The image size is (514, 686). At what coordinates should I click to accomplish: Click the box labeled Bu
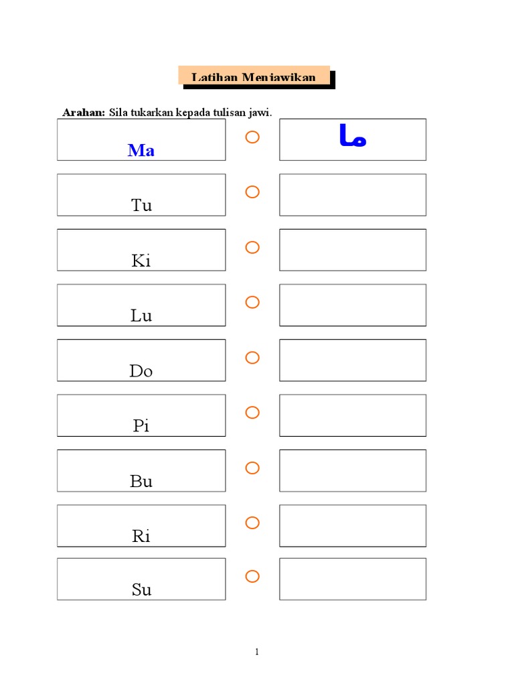pos(141,470)
